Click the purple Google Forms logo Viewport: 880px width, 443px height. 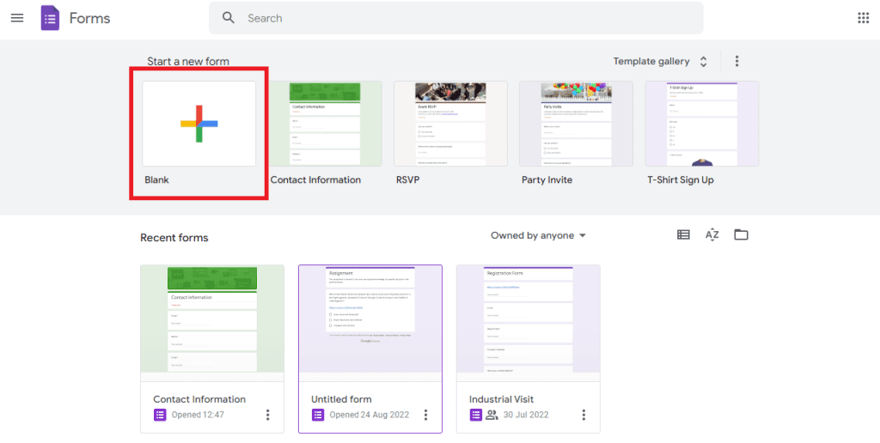point(50,18)
